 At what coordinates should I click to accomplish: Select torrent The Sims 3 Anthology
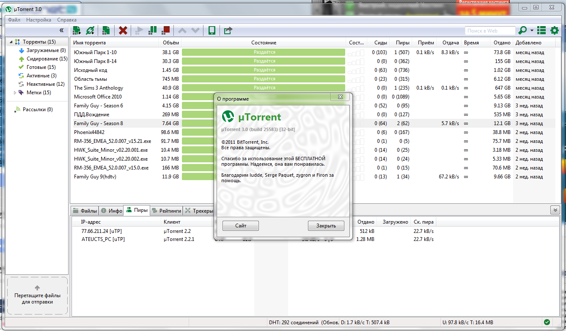pyautogui.click(x=99, y=88)
